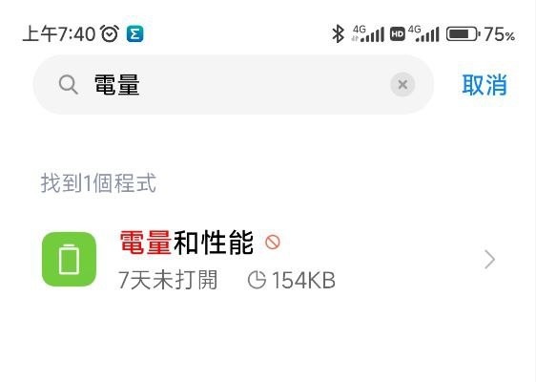Tap the alarm clock status icon
Viewport: 536px width, 382px height.
coord(110,33)
